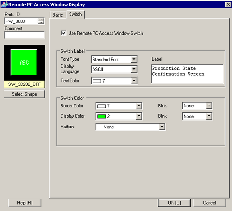The image size is (232, 211).
Task: Click into the Comment field
Action: point(24,35)
